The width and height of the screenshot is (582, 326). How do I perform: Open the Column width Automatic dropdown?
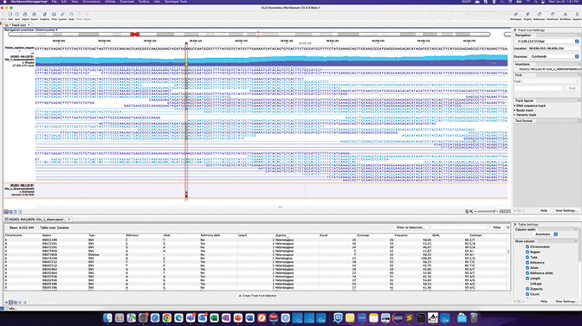click(546, 234)
